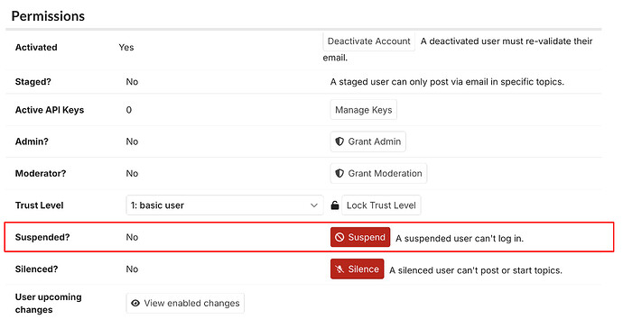Open the Trust Level dropdown

click(x=225, y=205)
